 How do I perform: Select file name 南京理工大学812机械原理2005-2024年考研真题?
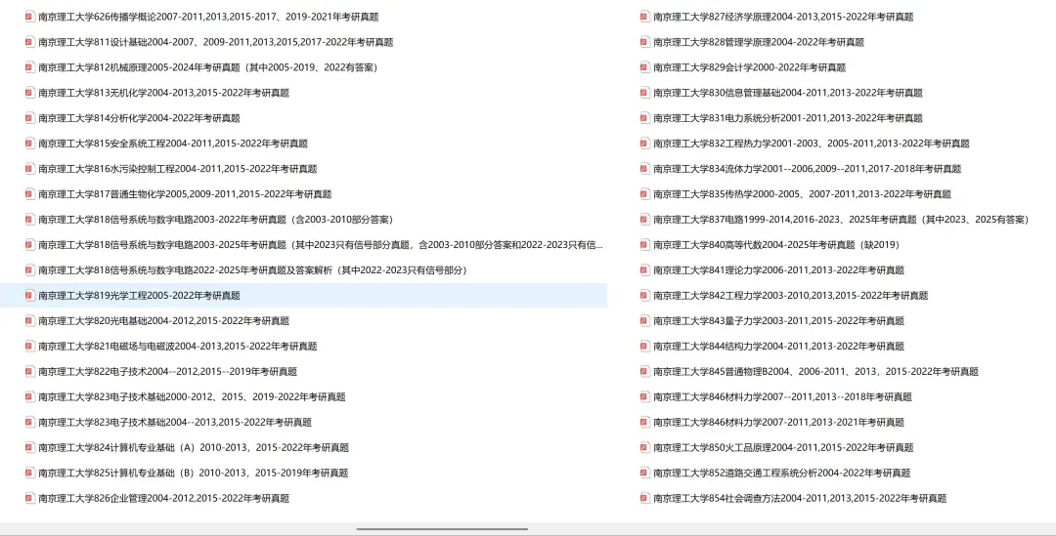pyautogui.click(x=208, y=67)
